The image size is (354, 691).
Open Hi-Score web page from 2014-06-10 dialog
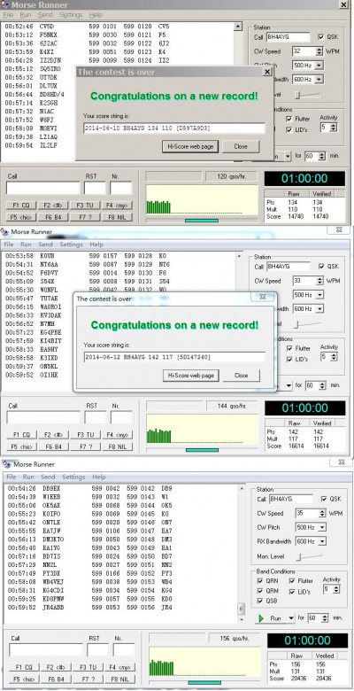(x=190, y=146)
